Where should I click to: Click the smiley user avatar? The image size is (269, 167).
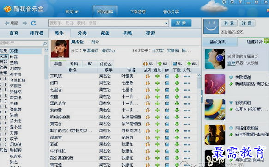(x=211, y=26)
